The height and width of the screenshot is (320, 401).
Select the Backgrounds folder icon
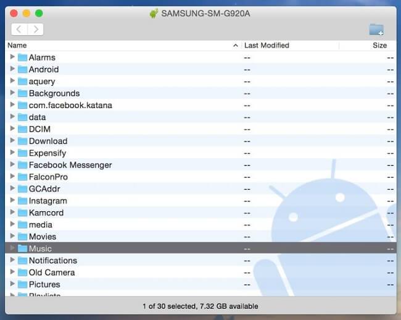click(x=22, y=93)
